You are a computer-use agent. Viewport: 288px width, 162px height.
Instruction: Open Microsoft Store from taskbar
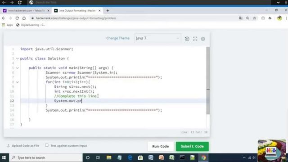point(140,157)
